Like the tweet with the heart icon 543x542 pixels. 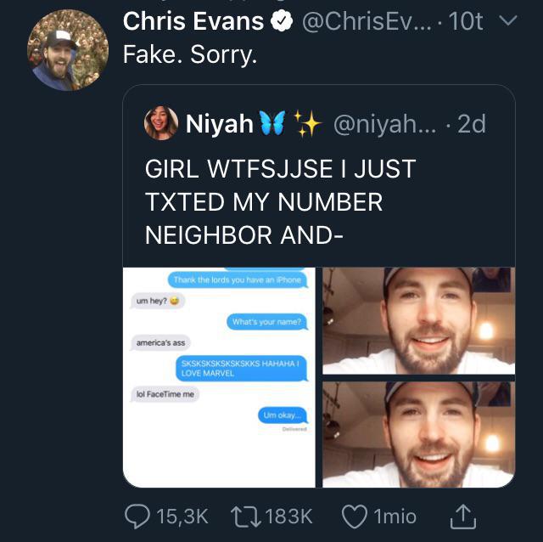[354, 515]
